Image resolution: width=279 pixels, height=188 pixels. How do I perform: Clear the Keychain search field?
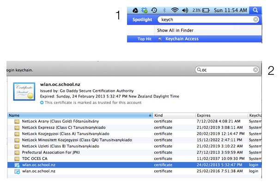(255, 70)
